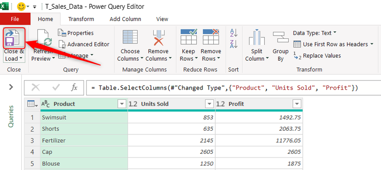Click the Choose Columns icon
This screenshot has height=170, width=381.
point(130,37)
